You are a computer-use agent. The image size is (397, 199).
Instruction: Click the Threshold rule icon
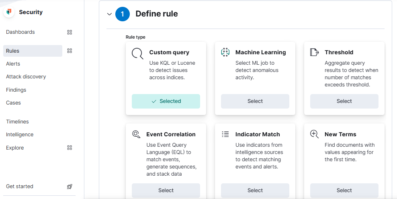(314, 52)
